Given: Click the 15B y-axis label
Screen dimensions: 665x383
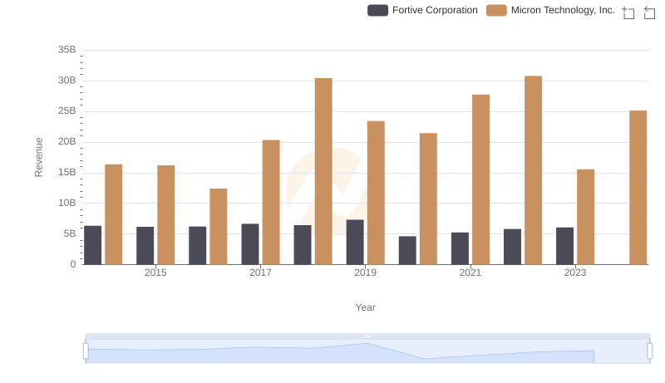Looking at the screenshot, I should 67,173.
